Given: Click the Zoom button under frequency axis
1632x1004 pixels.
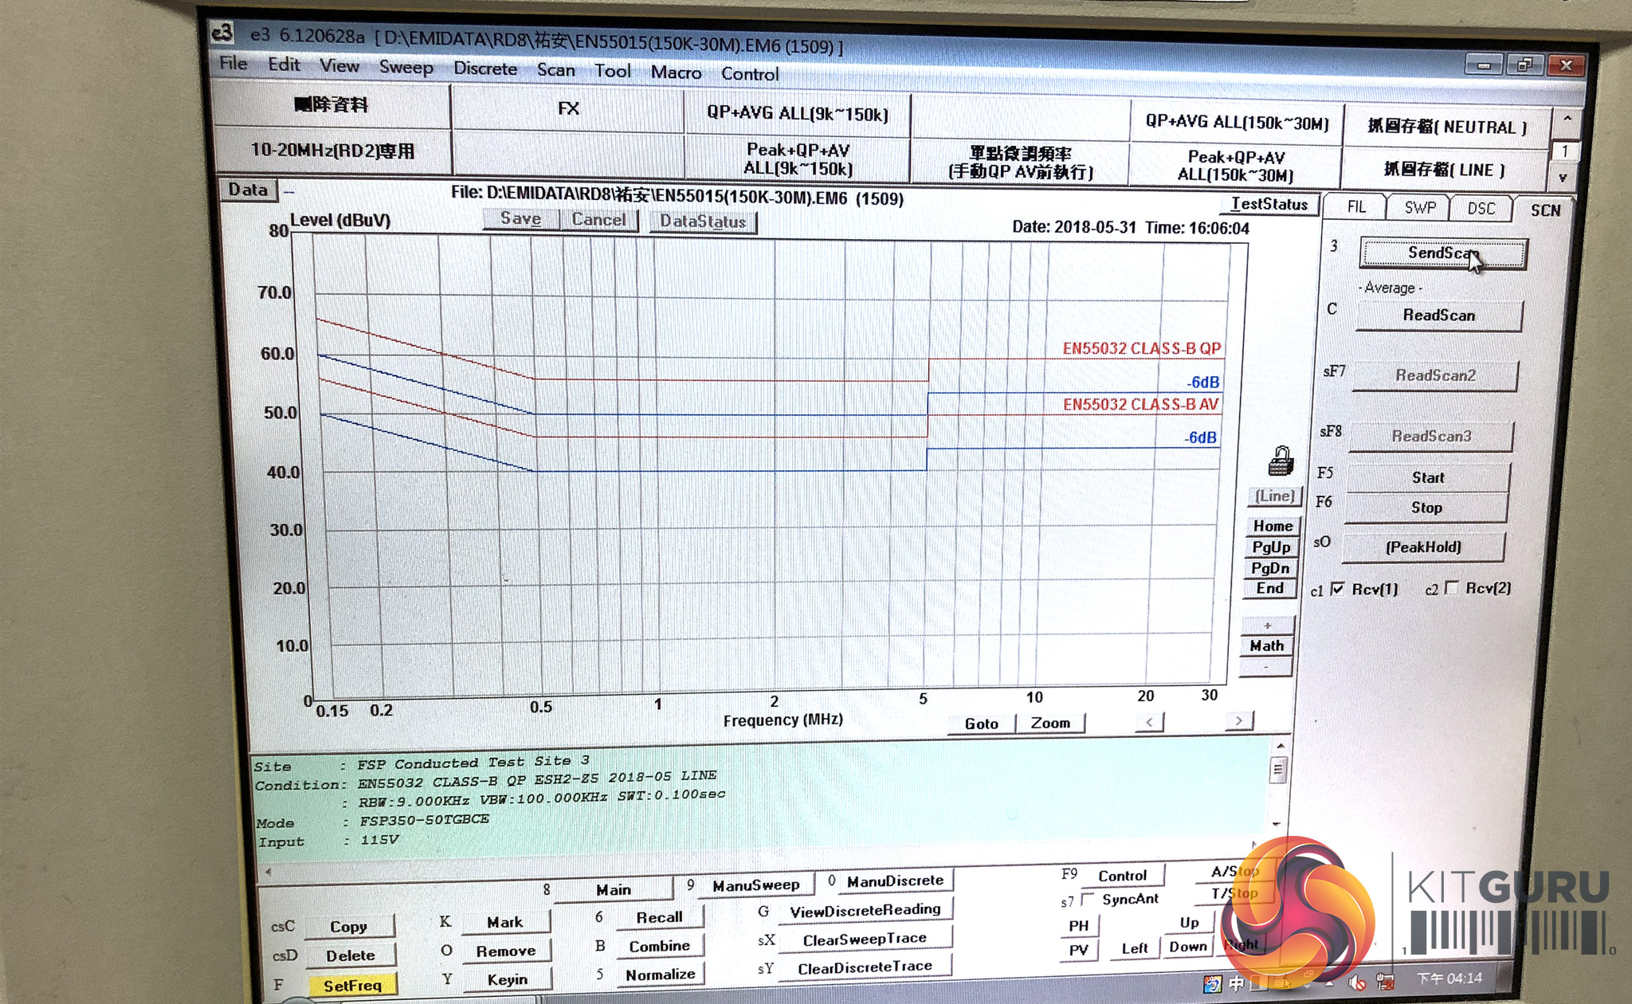Looking at the screenshot, I should pos(1049,723).
